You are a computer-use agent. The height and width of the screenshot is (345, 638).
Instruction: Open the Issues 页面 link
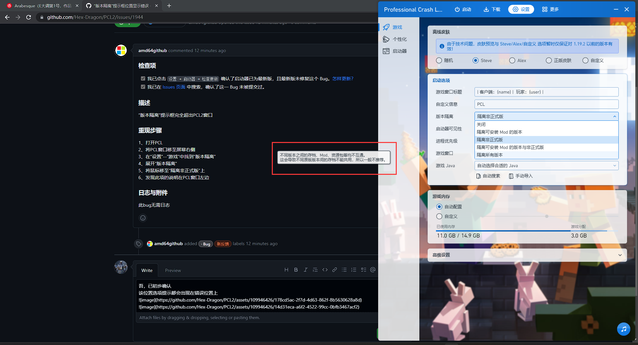[174, 87]
